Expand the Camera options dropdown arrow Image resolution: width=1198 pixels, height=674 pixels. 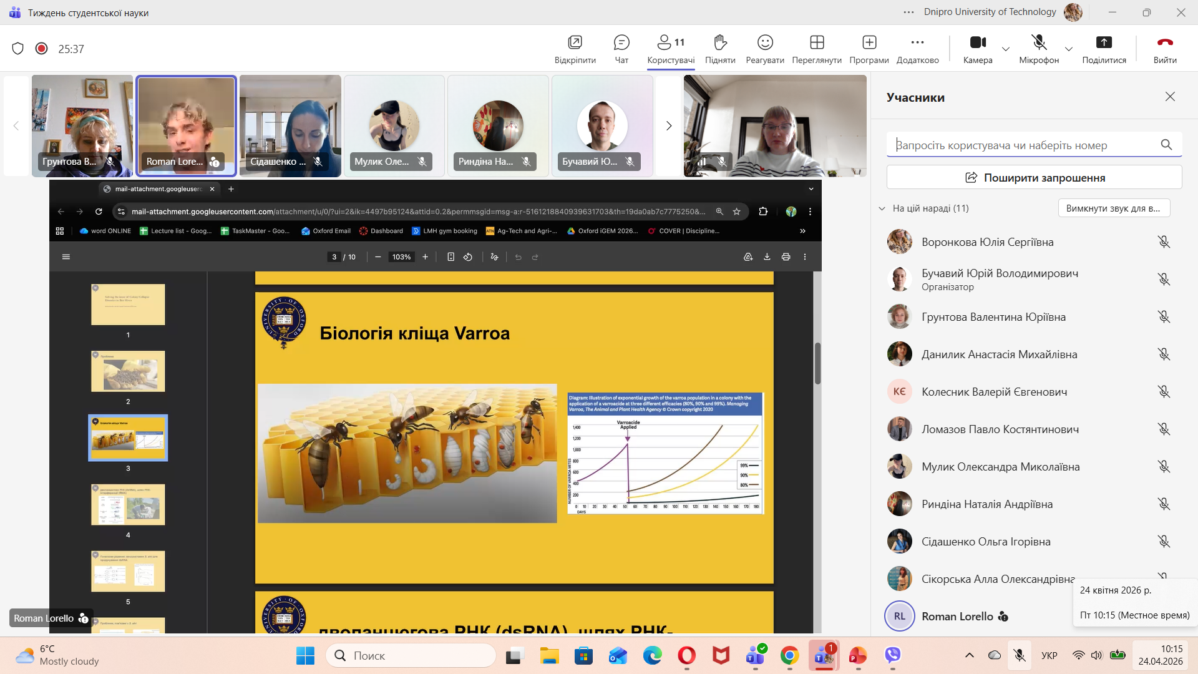[1006, 49]
